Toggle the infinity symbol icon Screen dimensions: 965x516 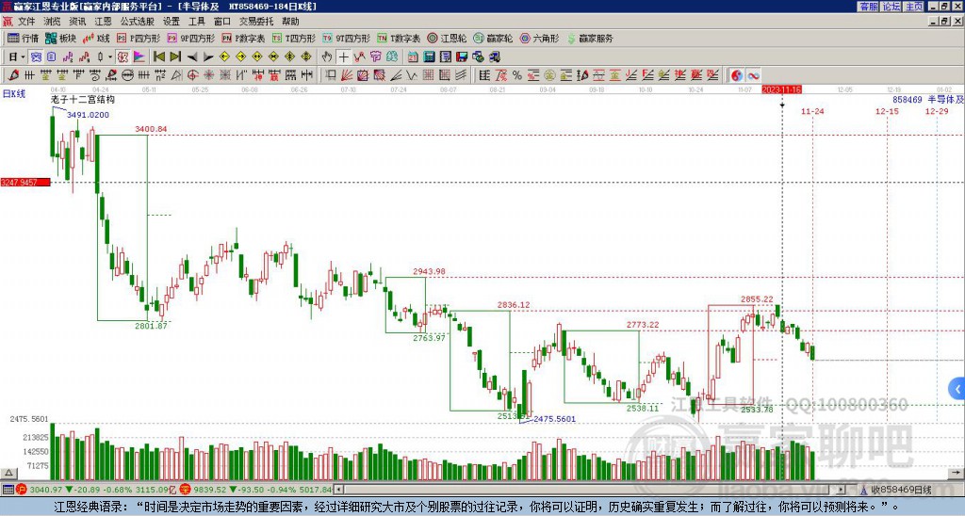(753, 75)
